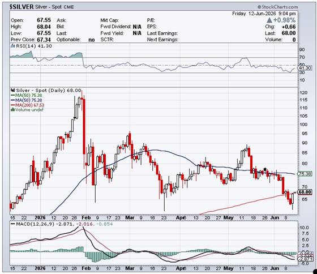Select the date "Friday 12-Jun-2026 9:04 pm"
This screenshot has height=274, width=317.
point(264,14)
